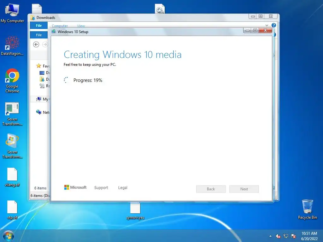Click the Forward arrow in Downloads window
The height and width of the screenshot is (242, 323).
(45, 44)
